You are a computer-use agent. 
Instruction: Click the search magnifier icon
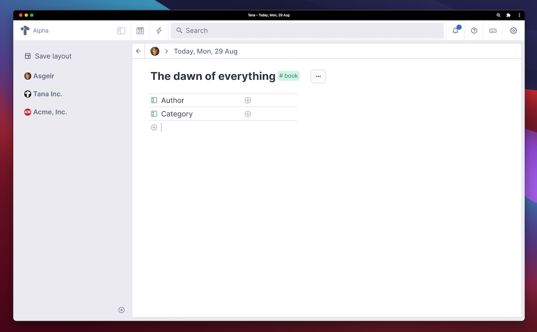click(179, 31)
